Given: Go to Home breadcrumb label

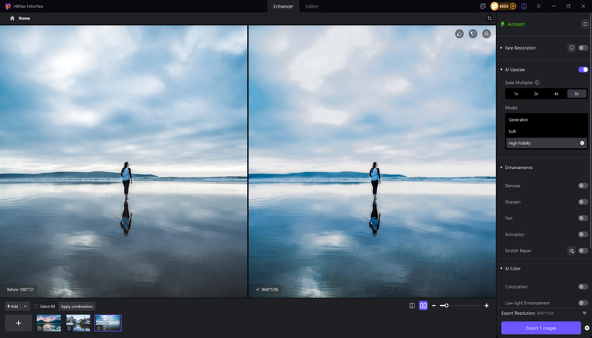Looking at the screenshot, I should coord(24,18).
